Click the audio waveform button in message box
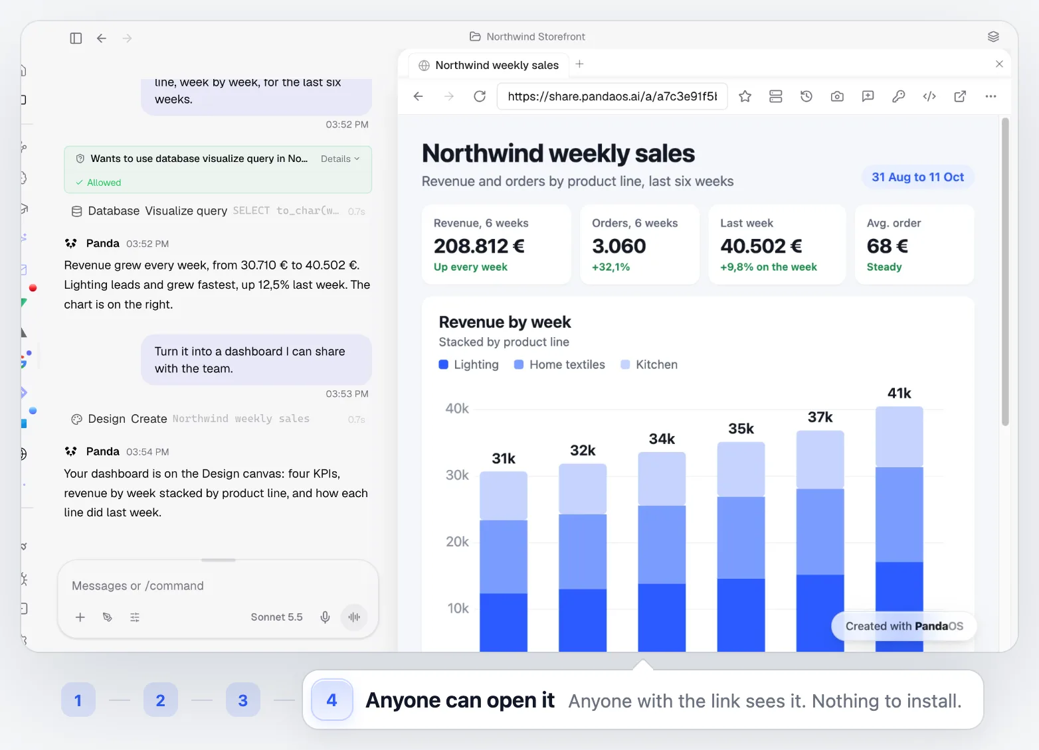Image resolution: width=1039 pixels, height=750 pixels. click(x=354, y=617)
